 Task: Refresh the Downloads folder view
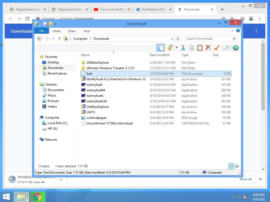(x=178, y=39)
